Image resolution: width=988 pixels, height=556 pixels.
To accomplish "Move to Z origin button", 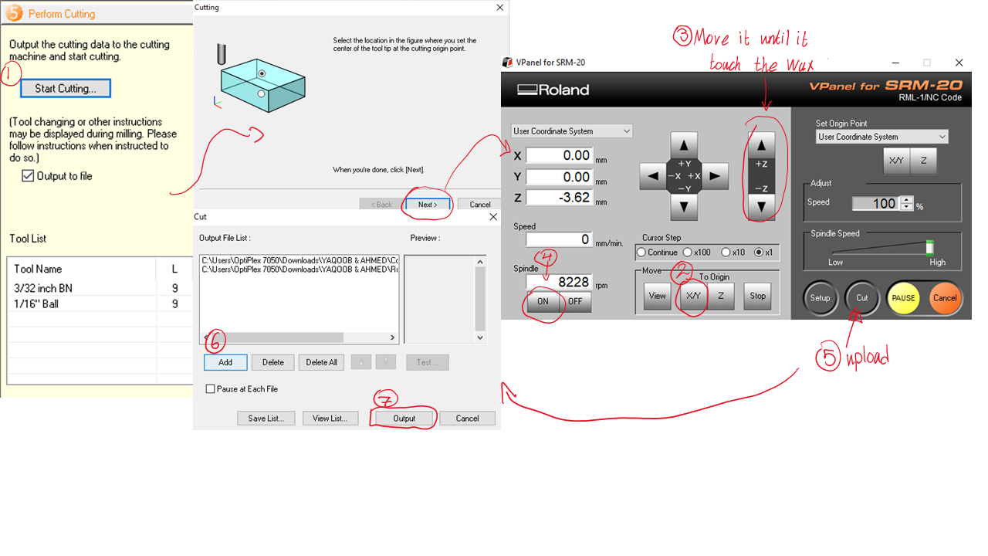I will pos(721,296).
